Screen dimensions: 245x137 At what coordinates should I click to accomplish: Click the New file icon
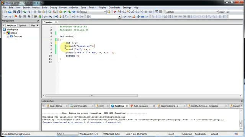[x=5, y=12]
